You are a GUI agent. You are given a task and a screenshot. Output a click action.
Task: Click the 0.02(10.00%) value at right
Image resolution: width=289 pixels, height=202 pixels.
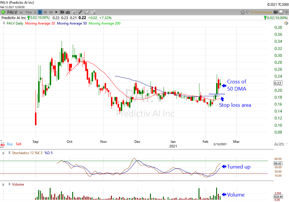pyautogui.click(x=277, y=18)
